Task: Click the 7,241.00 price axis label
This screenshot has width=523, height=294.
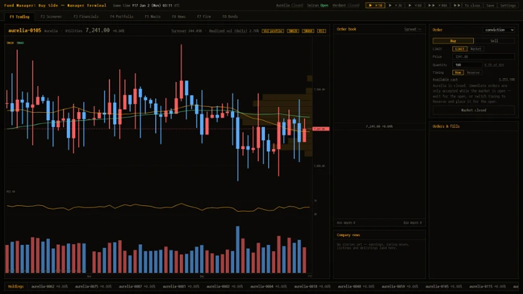Action: [321, 129]
